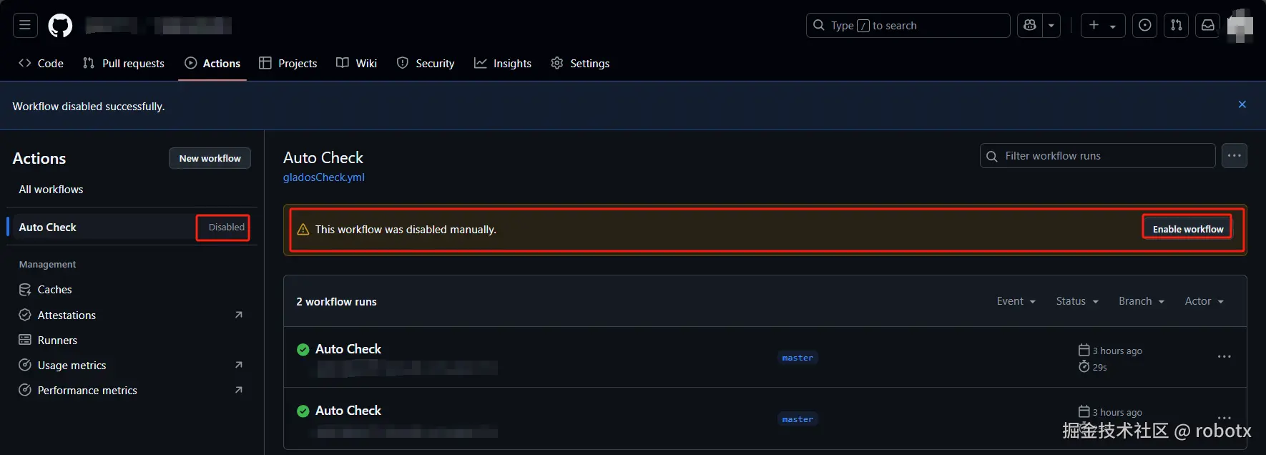The height and width of the screenshot is (455, 1266).
Task: Open the gladosCheck.yml file link
Action: 324,177
